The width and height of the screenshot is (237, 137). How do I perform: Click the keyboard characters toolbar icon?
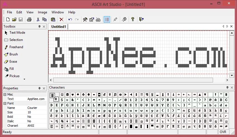pos(98,19)
